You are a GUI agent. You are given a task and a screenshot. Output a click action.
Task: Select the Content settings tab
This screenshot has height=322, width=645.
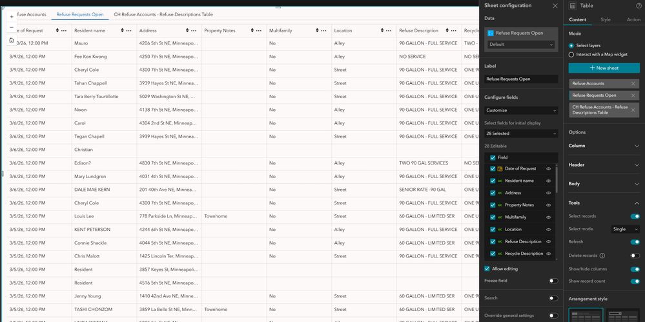578,19
